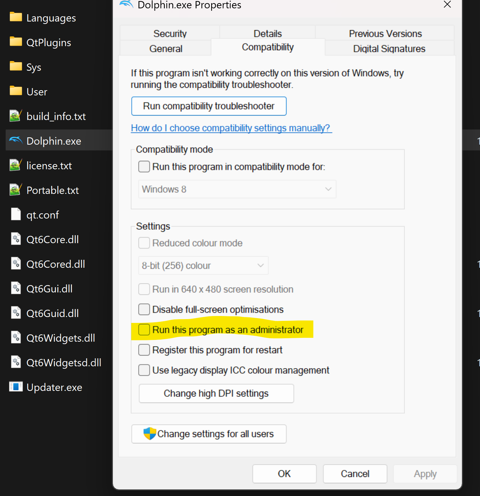
Task: Check Register this program for restart
Action: point(144,350)
